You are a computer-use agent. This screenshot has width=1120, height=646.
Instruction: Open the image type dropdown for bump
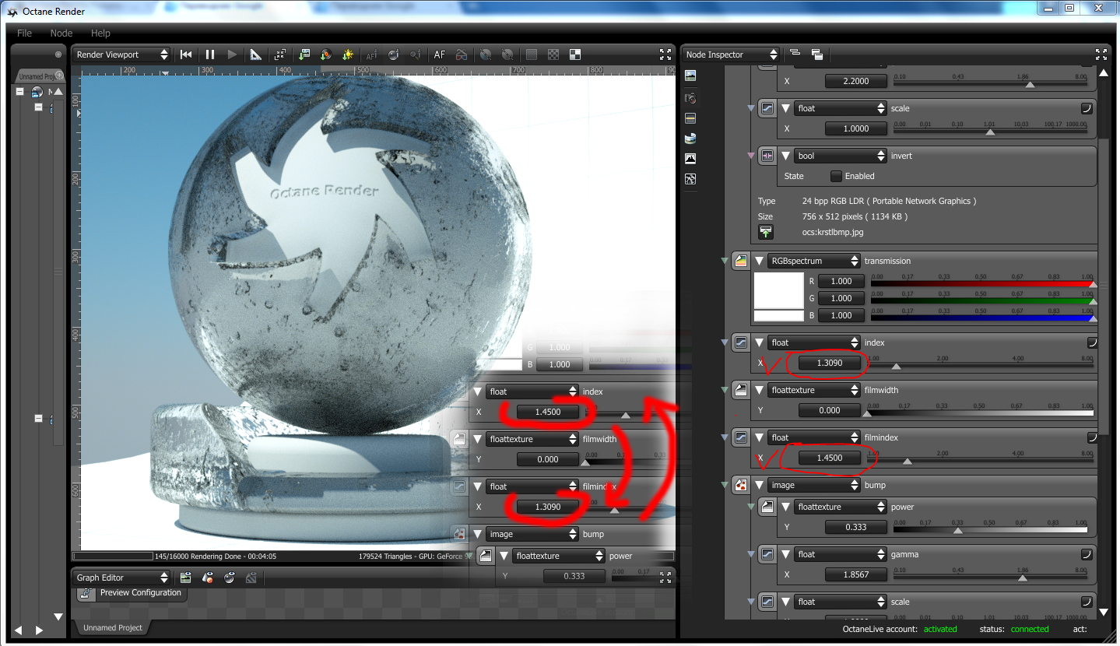coord(813,485)
